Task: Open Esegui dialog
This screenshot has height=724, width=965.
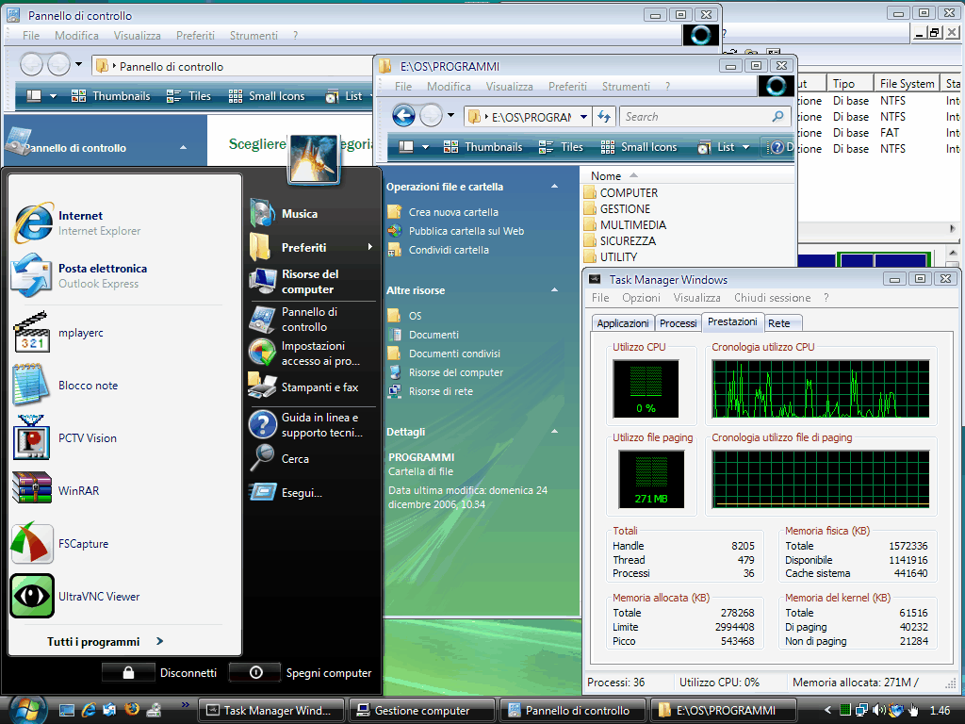Action: (x=286, y=492)
